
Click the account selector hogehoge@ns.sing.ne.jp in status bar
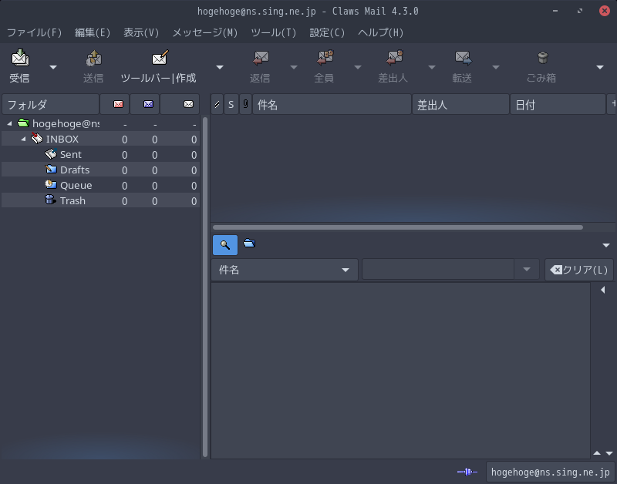[550, 472]
